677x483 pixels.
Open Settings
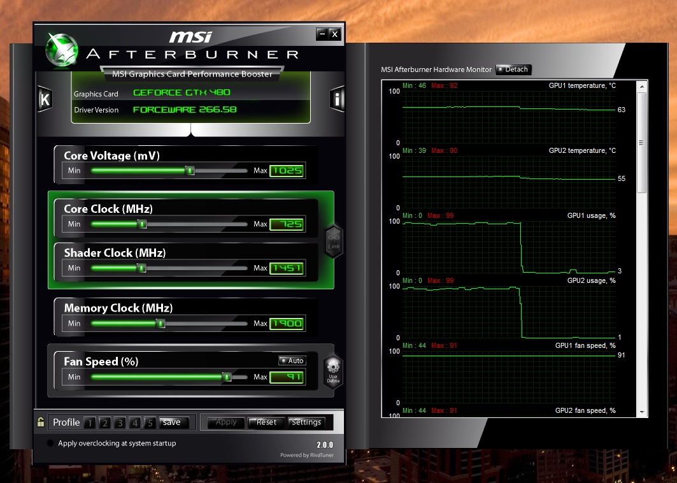pyautogui.click(x=306, y=422)
